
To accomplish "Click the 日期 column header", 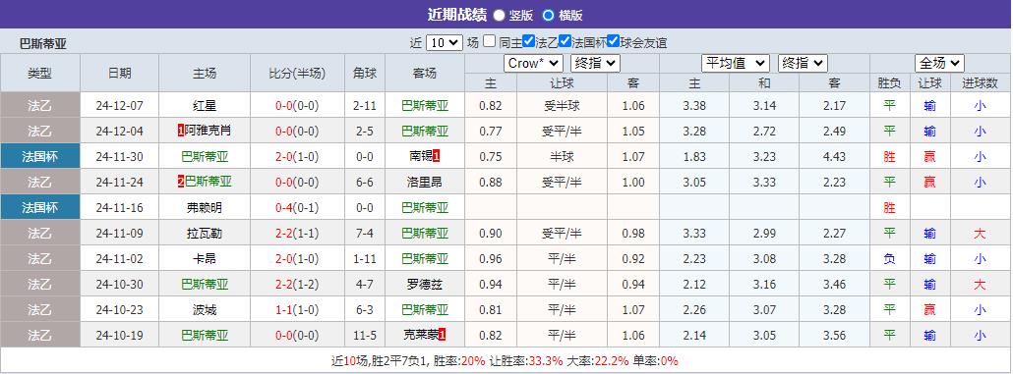I will (120, 73).
